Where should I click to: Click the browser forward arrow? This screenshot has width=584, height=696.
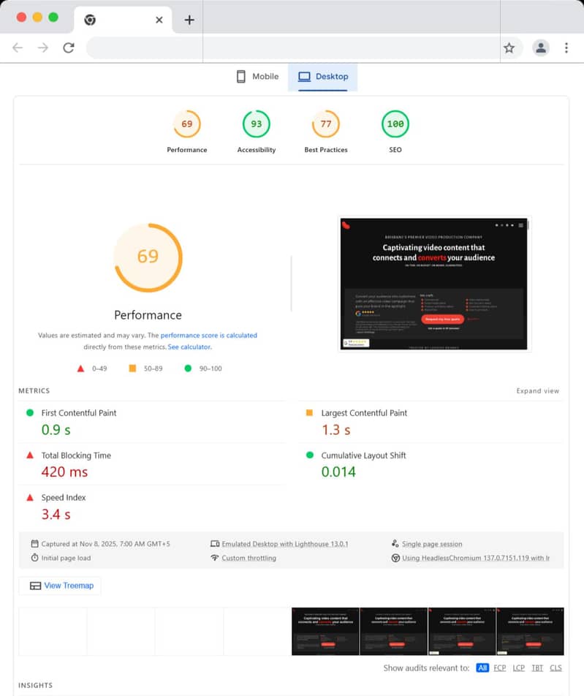point(43,48)
